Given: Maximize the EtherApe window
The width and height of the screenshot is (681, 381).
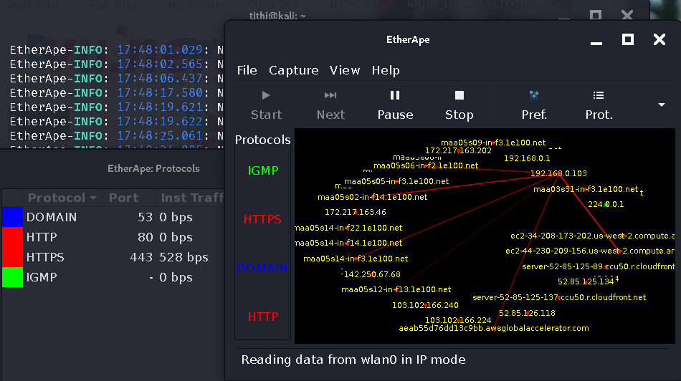Looking at the screenshot, I should coord(627,39).
